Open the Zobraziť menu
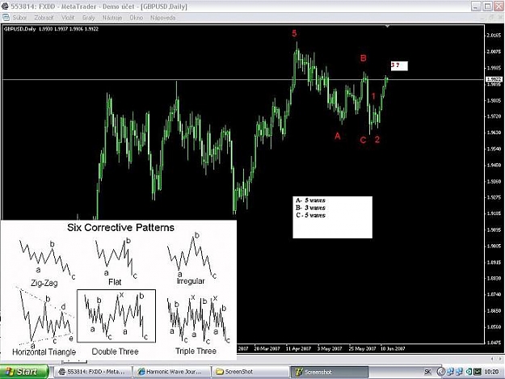Viewport: 505px width, 379px height. point(44,18)
